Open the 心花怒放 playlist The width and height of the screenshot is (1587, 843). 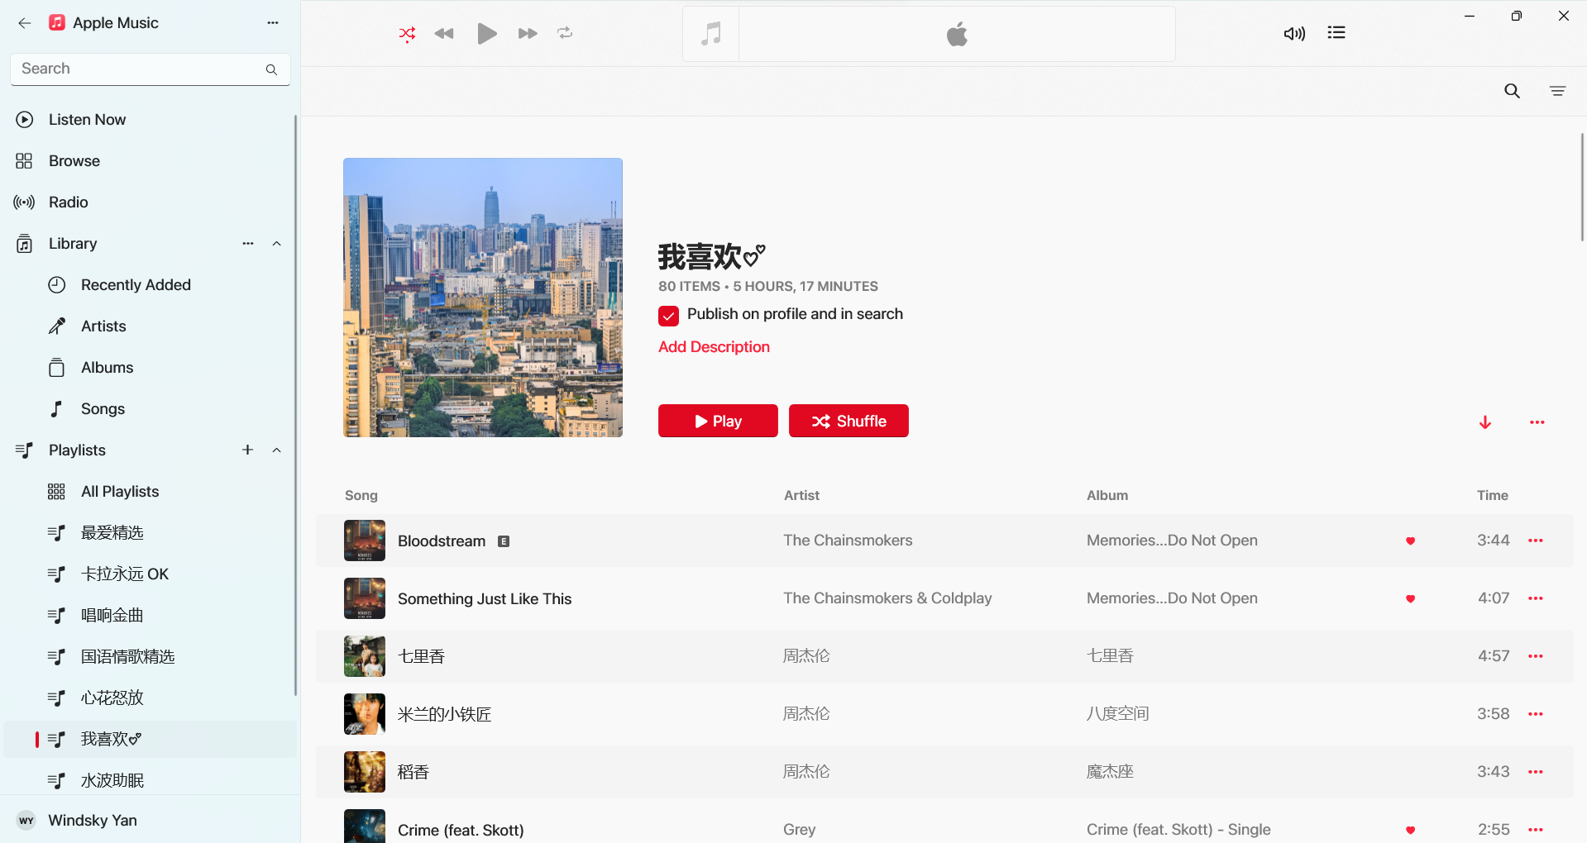[149, 698]
